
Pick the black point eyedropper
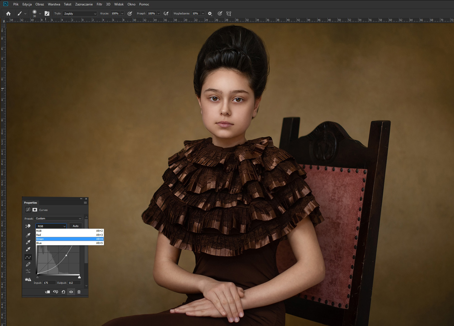click(28, 235)
